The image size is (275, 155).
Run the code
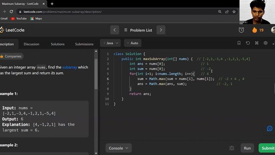coord(247,148)
